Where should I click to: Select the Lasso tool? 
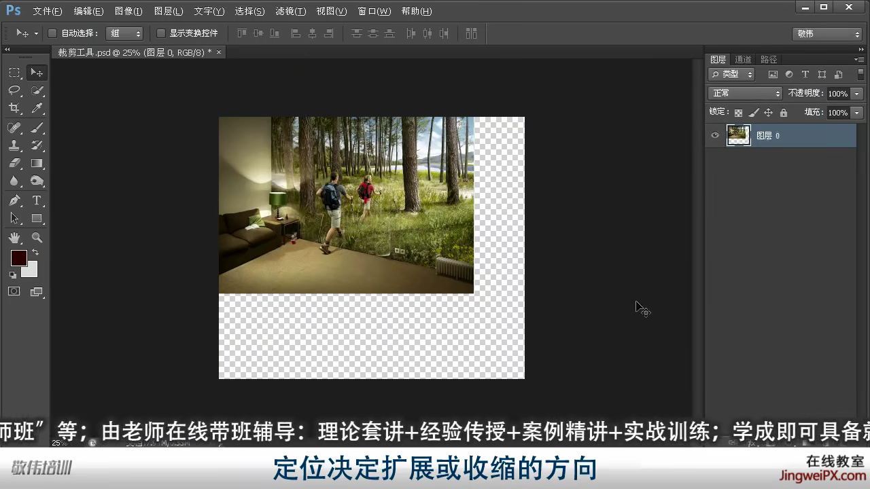click(x=14, y=90)
